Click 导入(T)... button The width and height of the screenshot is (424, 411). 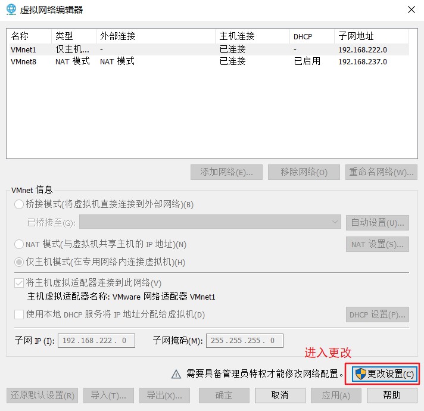[x=109, y=396]
